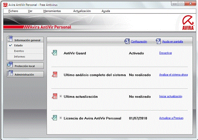Open the Actualización menu
This screenshot has height=140, width=198.
(82, 11)
